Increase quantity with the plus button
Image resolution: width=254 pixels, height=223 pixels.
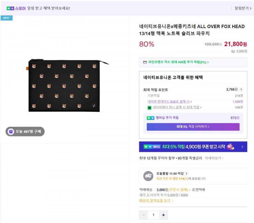click(163, 215)
